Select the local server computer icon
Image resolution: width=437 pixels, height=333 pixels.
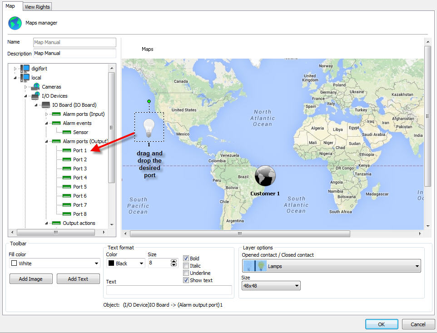click(x=25, y=78)
